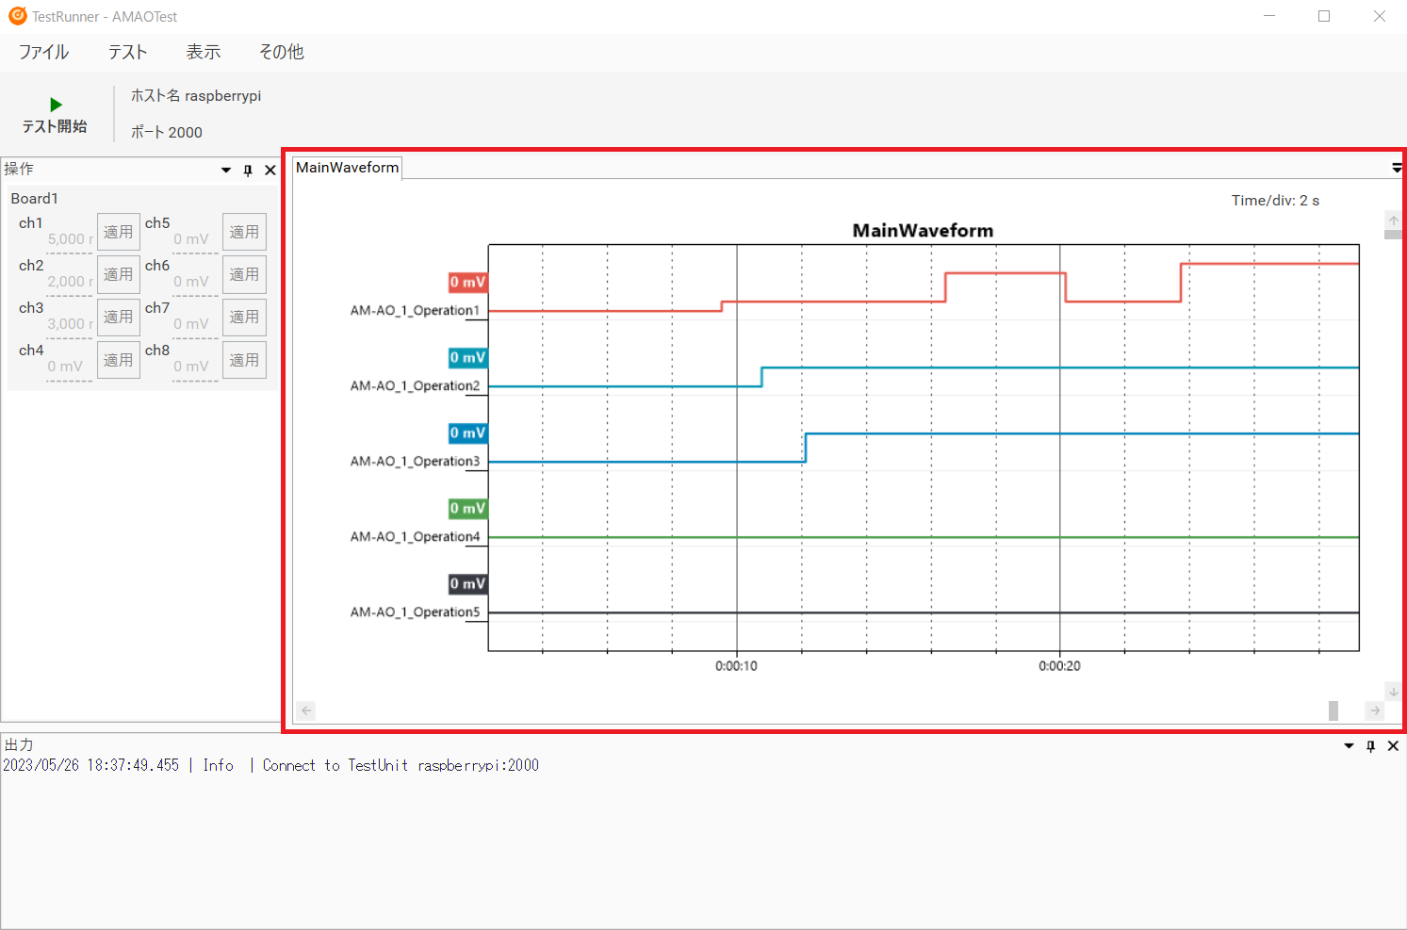Pin the 出力 output panel
This screenshot has height=930, width=1407.
point(1370,746)
